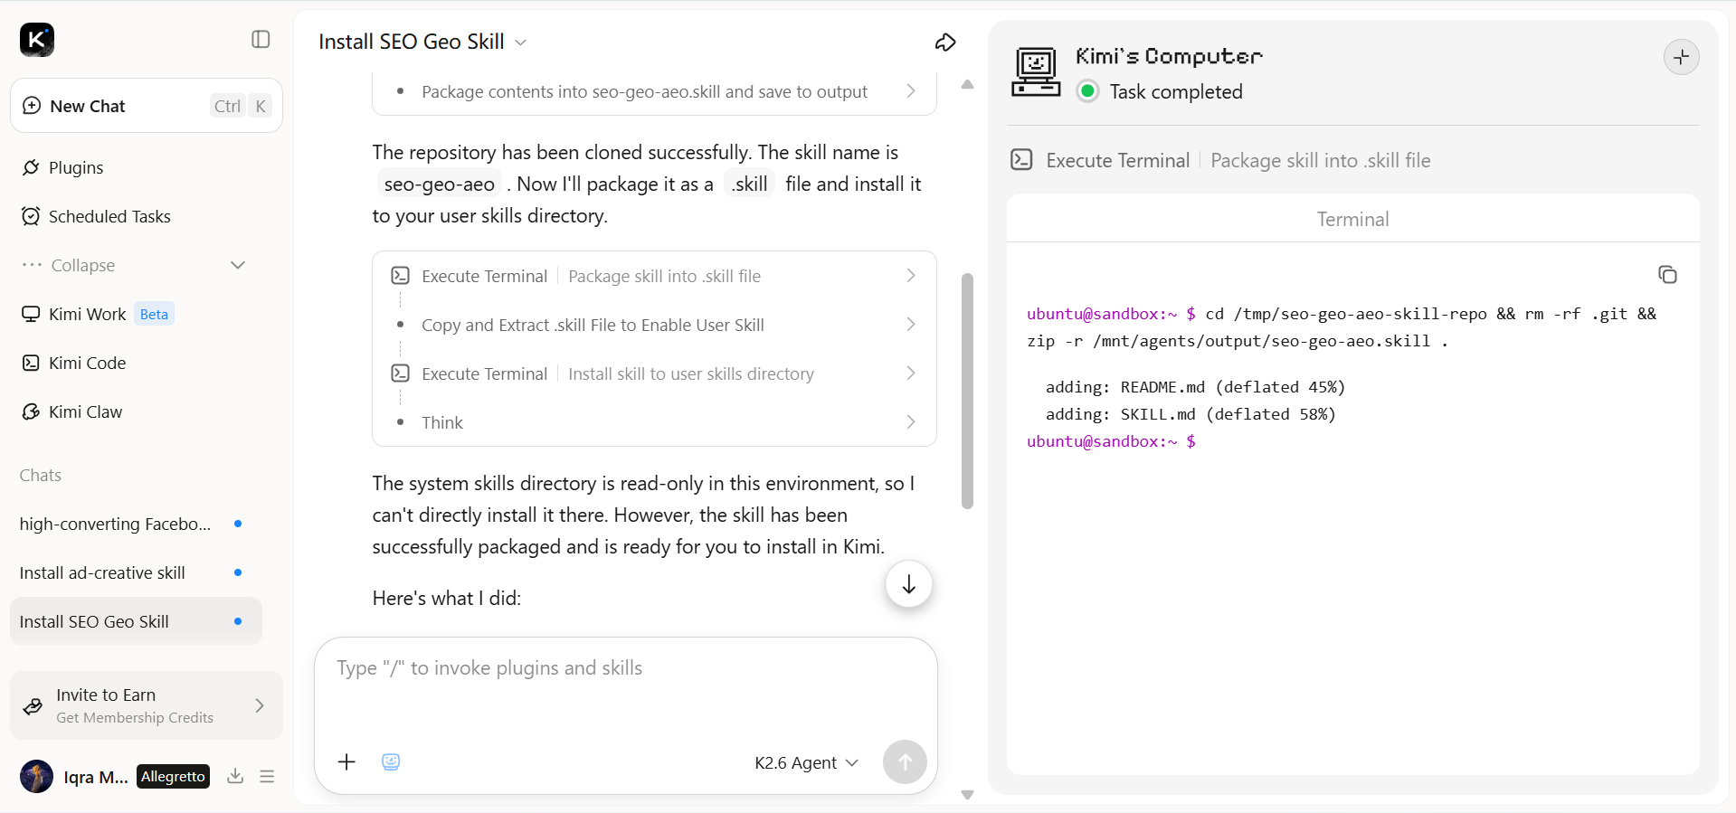Viewport: 1736px width, 813px height.
Task: Click the plus button in Kimi's Computer
Action: (1681, 57)
